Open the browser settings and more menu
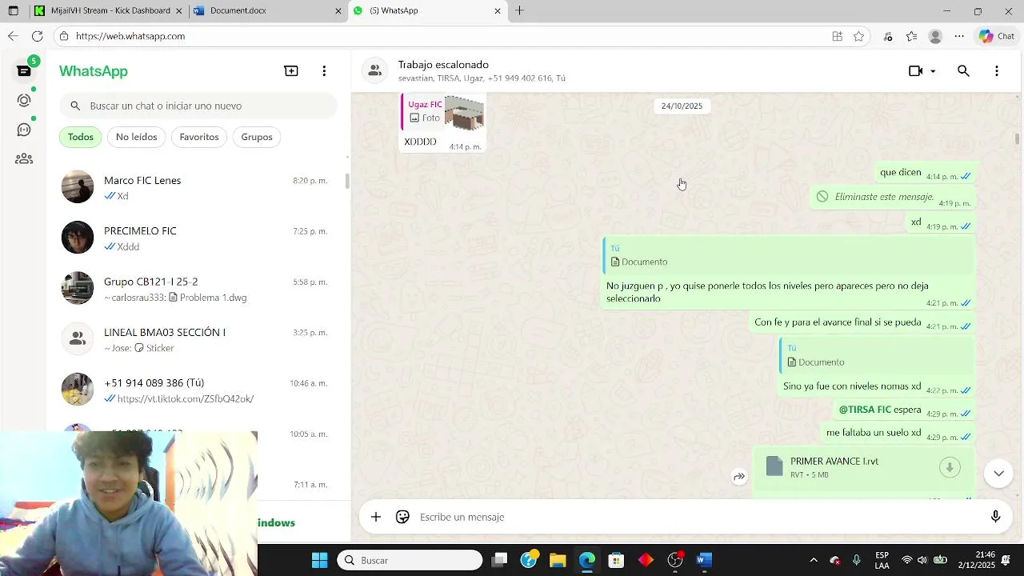The width and height of the screenshot is (1024, 576). [x=959, y=36]
